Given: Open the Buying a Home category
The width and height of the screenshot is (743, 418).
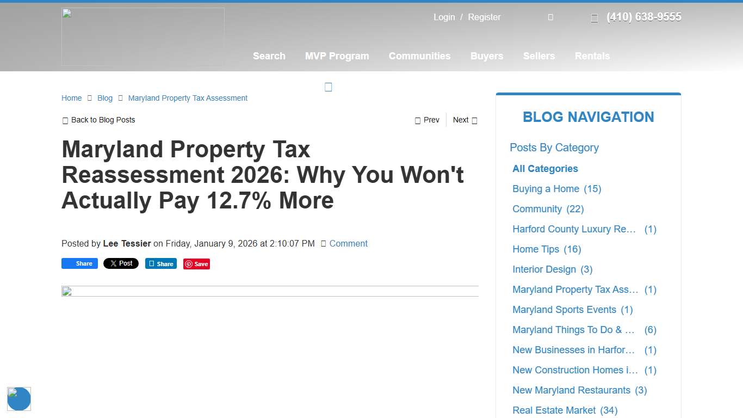Looking at the screenshot, I should click(546, 188).
